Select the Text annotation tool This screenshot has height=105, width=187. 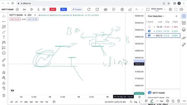click(x=4, y=37)
